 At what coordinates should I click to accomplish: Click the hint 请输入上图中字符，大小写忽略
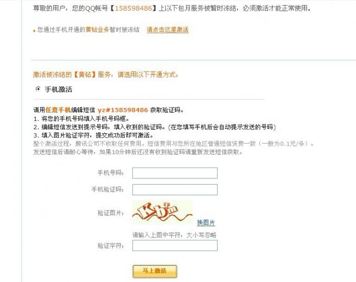pos(174,235)
